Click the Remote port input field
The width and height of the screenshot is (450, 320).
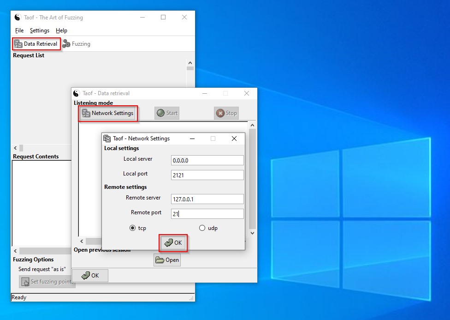(x=207, y=214)
